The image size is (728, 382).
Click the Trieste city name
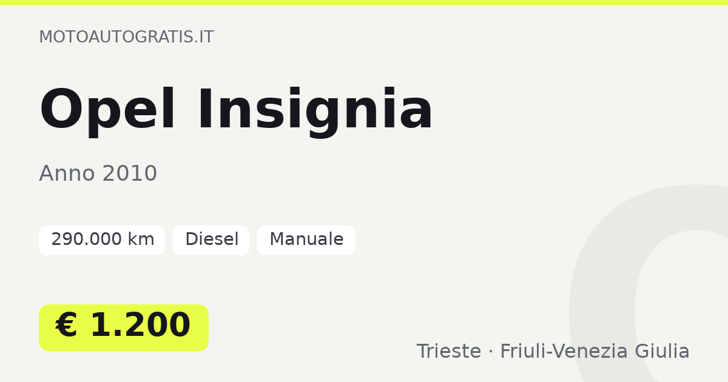tap(449, 352)
